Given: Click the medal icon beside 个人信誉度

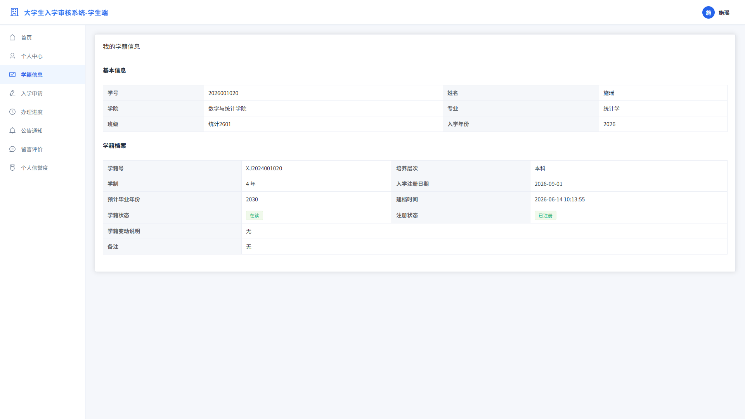Looking at the screenshot, I should pyautogui.click(x=12, y=168).
